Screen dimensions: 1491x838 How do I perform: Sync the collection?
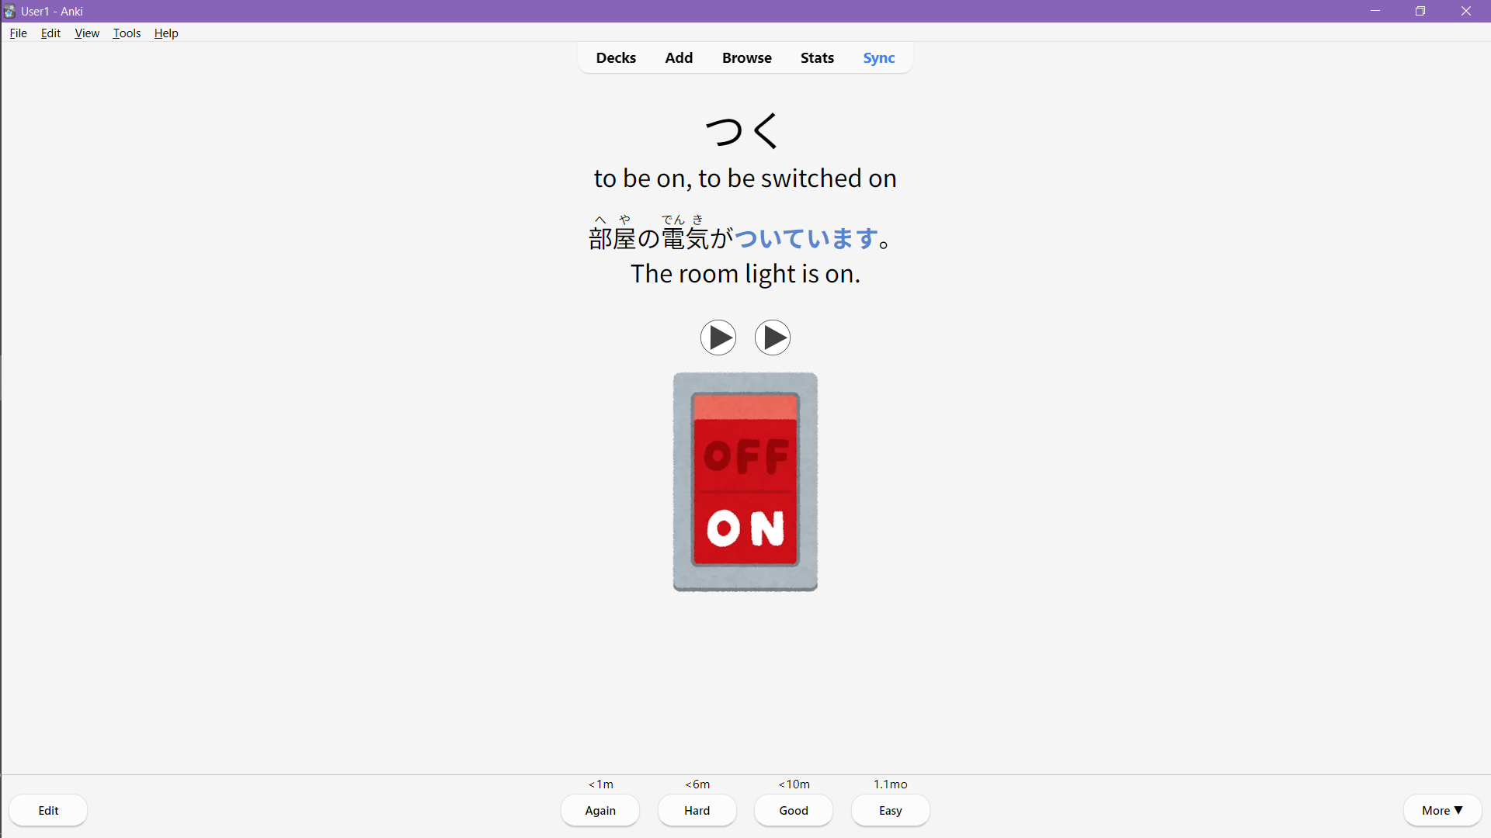pos(879,58)
